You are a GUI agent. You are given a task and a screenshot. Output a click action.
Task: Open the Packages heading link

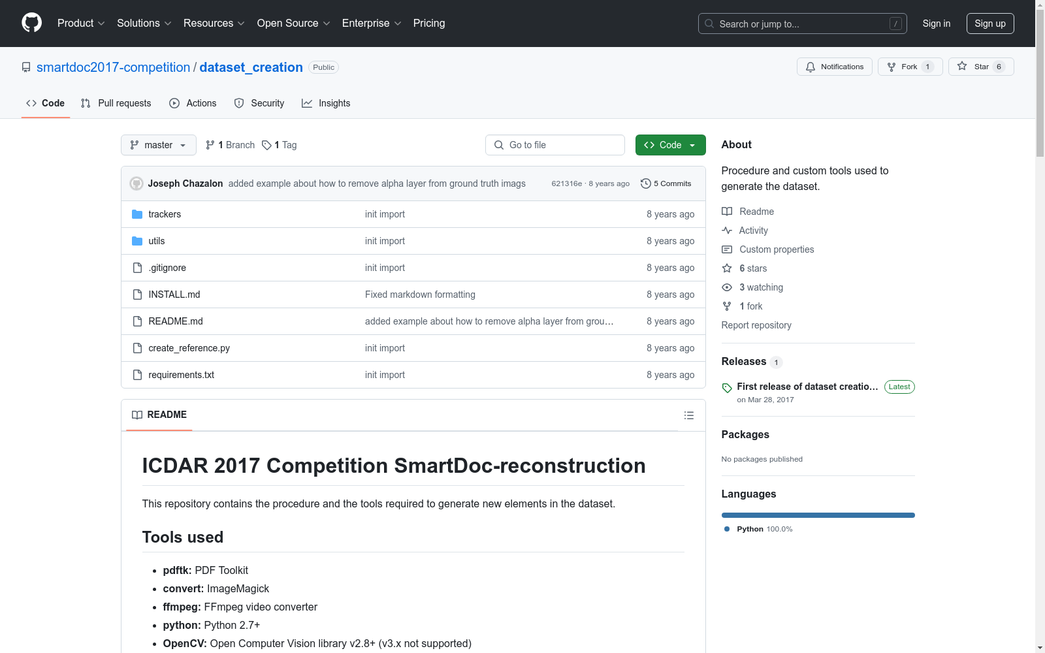(745, 434)
